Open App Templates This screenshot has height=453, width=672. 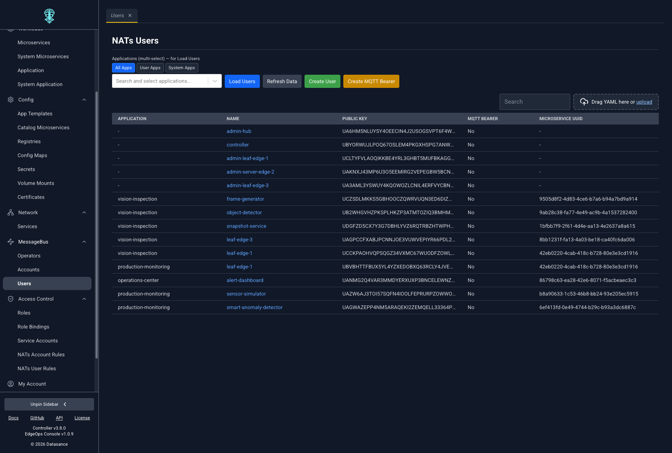pos(35,114)
